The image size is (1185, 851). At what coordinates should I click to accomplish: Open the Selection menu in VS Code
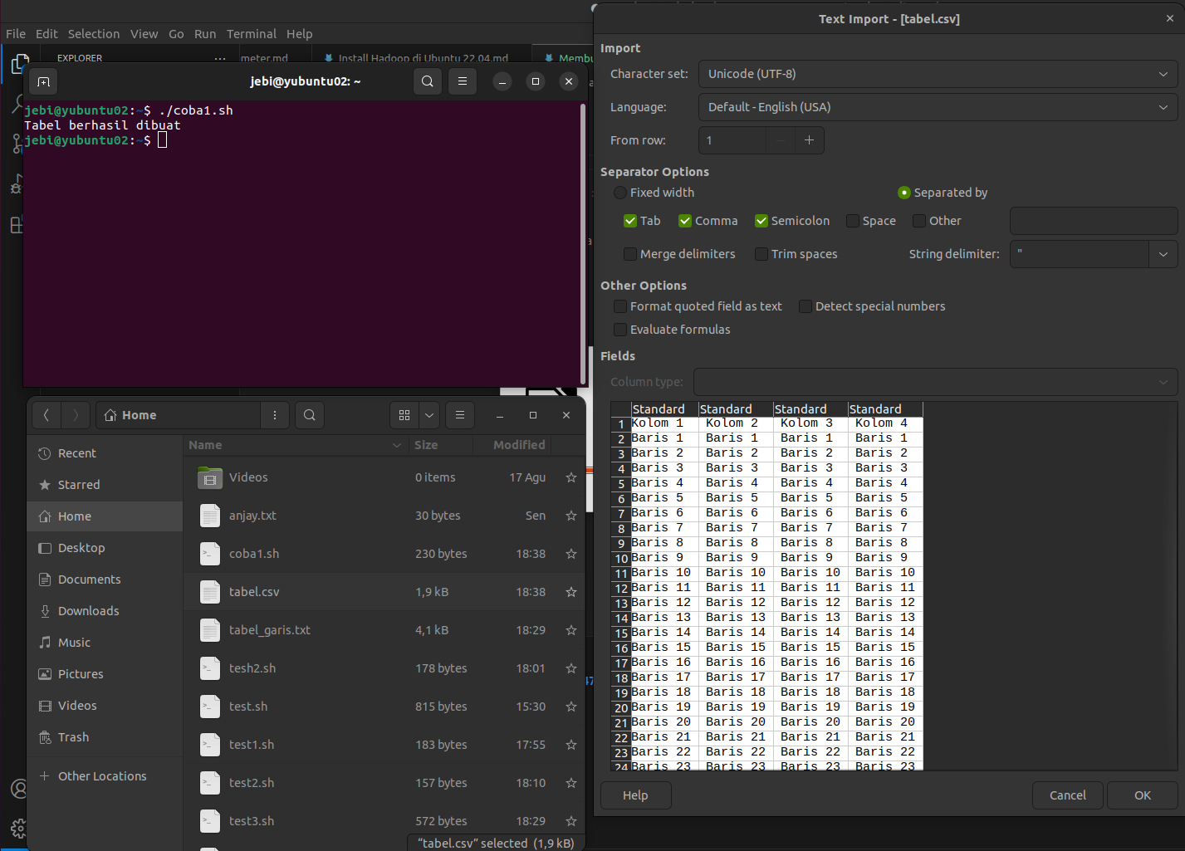click(94, 34)
